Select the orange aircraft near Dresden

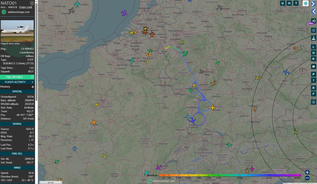295,48
